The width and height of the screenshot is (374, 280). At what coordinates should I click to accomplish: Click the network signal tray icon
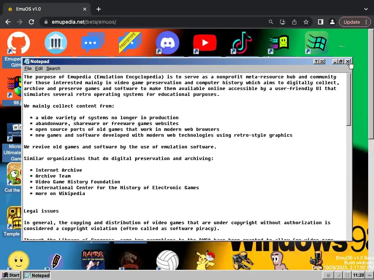click(x=339, y=276)
